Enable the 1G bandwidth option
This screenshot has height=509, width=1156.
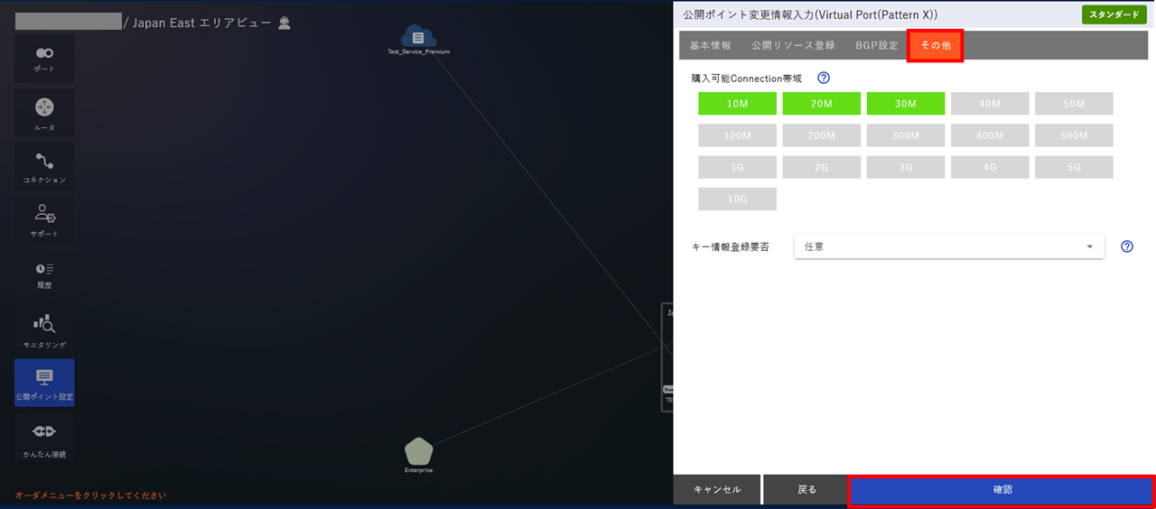[737, 167]
